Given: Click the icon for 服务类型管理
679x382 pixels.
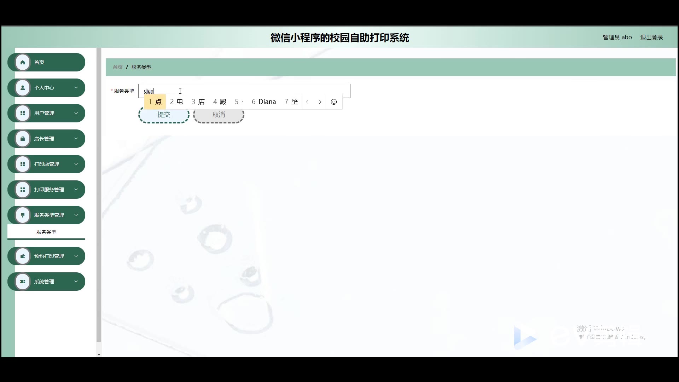Looking at the screenshot, I should coord(23,215).
